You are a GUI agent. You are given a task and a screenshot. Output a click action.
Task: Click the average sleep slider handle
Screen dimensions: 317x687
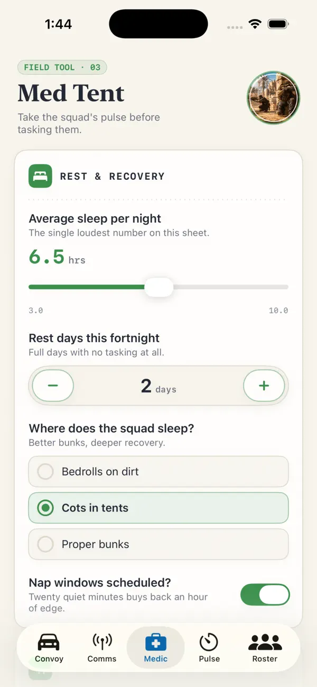(158, 287)
